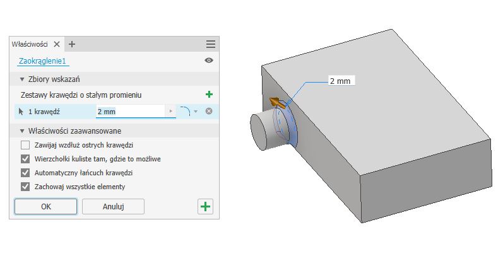Viewport: 503px width, 256px height.
Task: Open the properties panel hamburger menu
Action: (x=211, y=44)
